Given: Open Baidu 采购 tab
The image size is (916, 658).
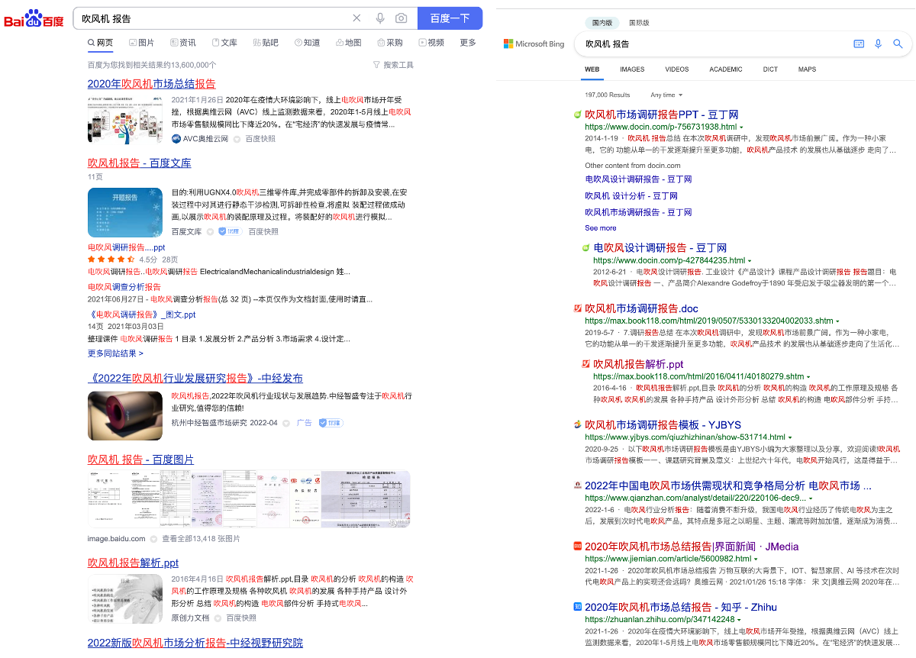Looking at the screenshot, I should pyautogui.click(x=390, y=43).
